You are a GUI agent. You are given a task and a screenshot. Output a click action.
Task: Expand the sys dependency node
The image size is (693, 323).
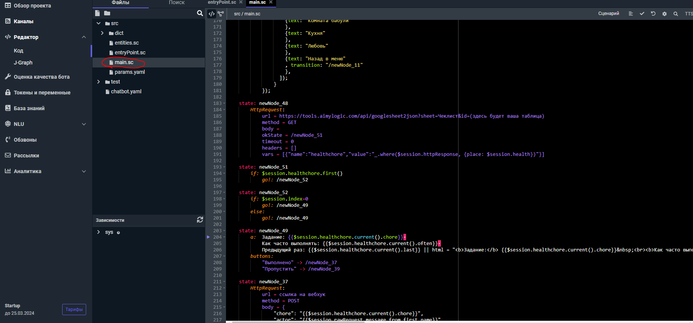click(99, 232)
